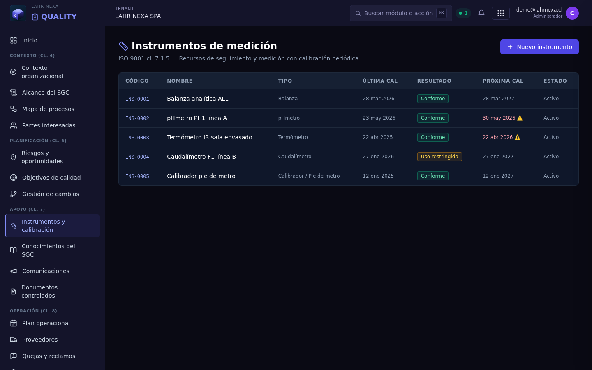
Task: Click the TIPO column header
Action: pos(285,81)
